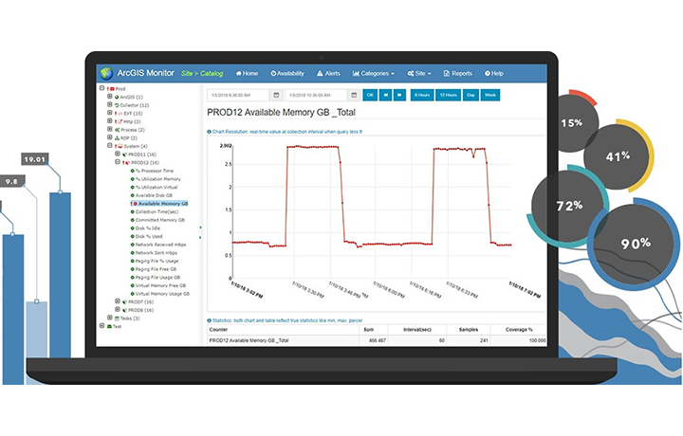This screenshot has width=683, height=436.
Task: Expand the PROD11 (16) node
Action: 118,154
